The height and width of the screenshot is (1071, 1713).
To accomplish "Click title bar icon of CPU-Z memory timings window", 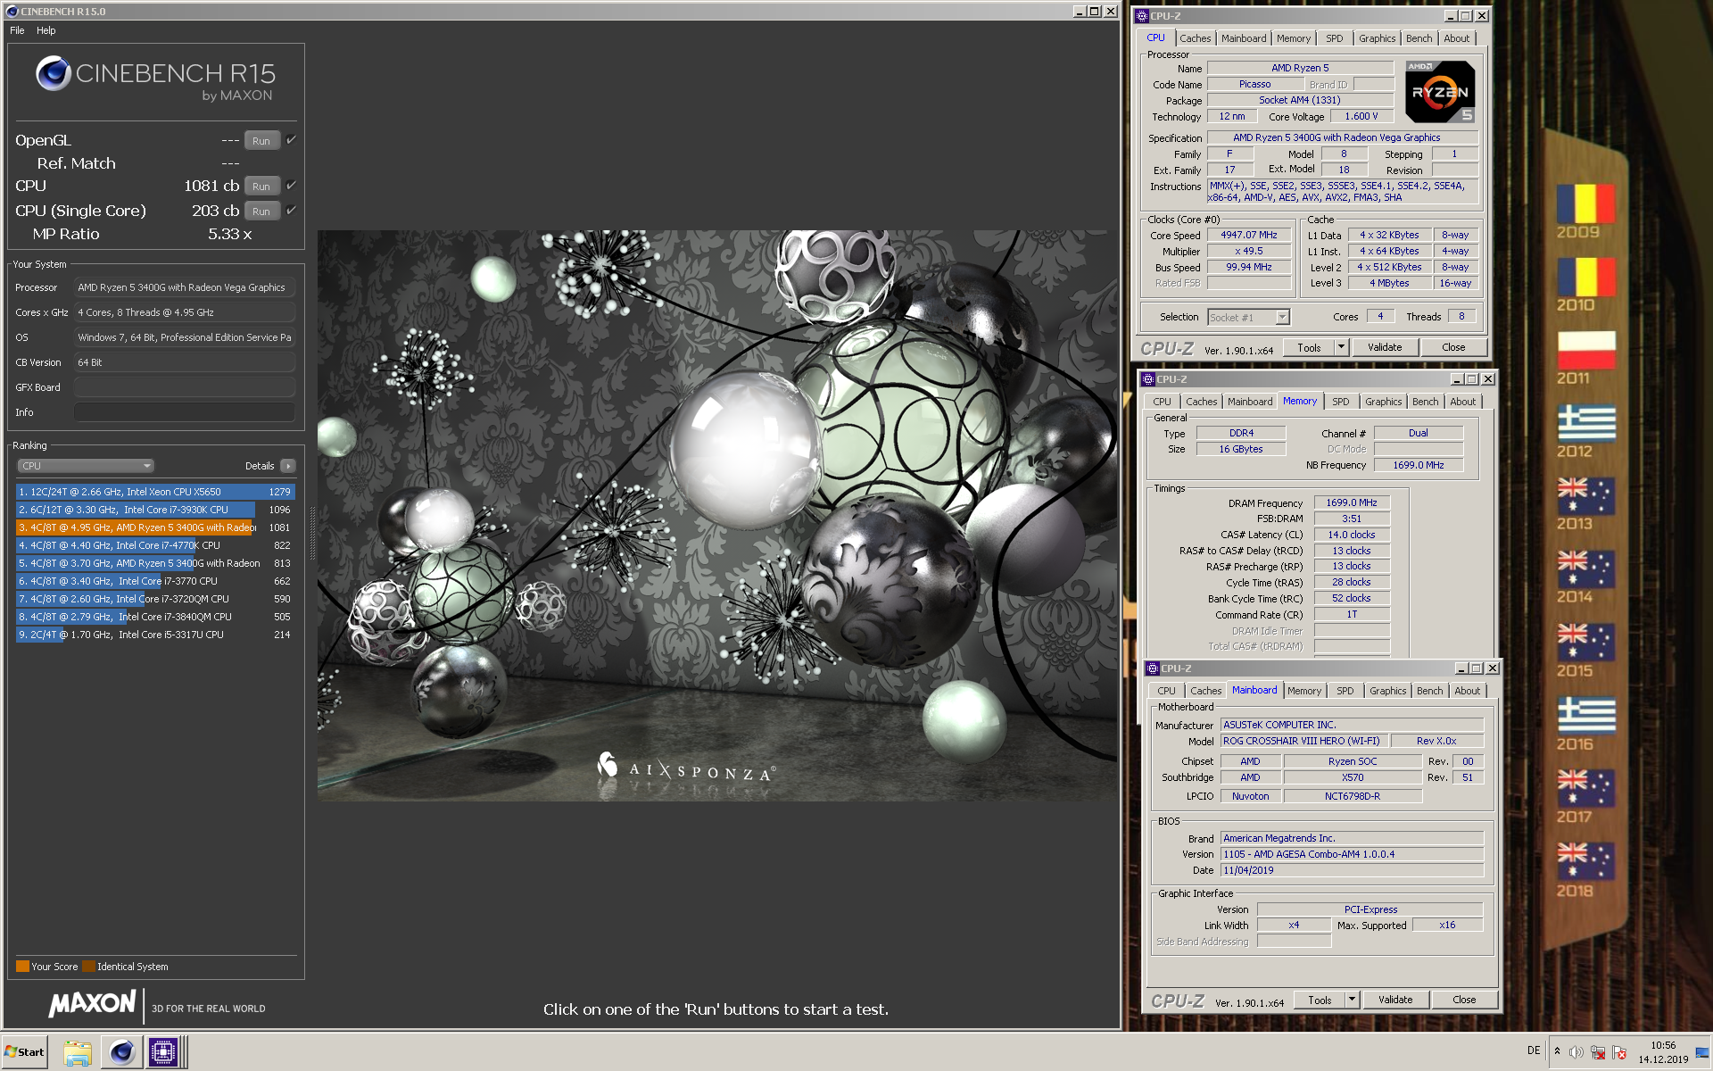I will (x=1148, y=379).
